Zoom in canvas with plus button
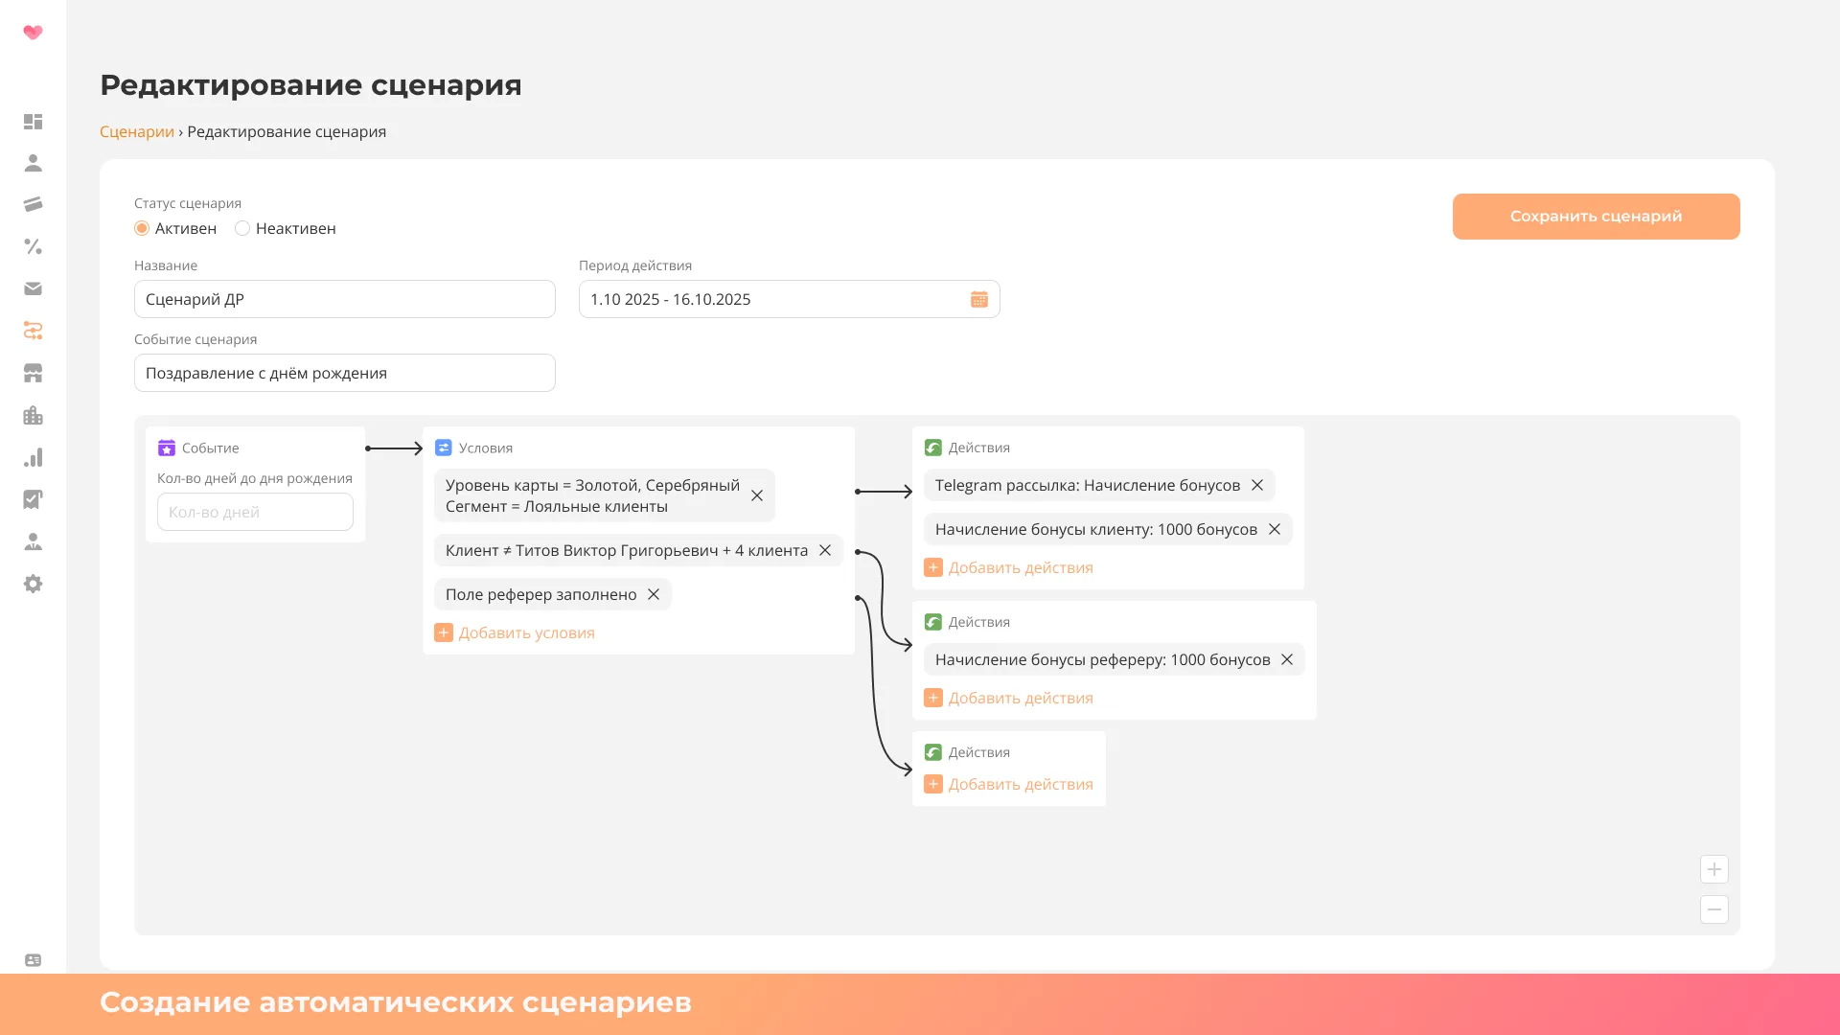 click(1713, 869)
